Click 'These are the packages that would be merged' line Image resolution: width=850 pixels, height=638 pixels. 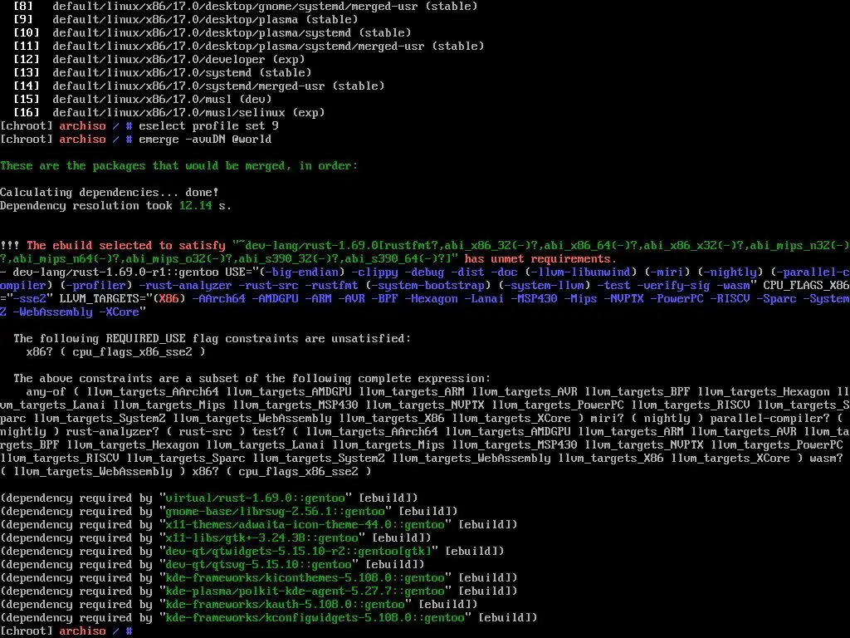click(179, 166)
